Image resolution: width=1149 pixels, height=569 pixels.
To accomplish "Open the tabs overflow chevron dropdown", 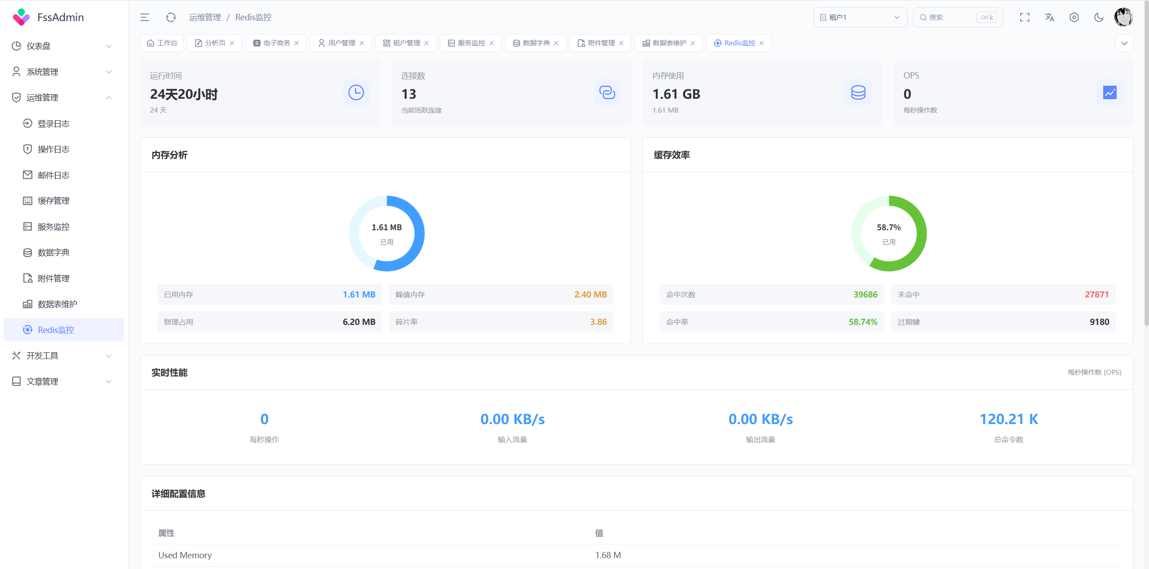I will point(1124,43).
